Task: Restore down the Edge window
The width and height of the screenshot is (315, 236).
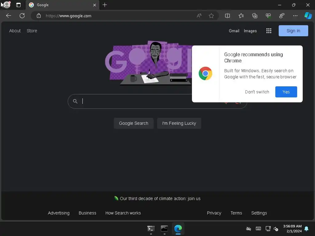Action: point(294,5)
